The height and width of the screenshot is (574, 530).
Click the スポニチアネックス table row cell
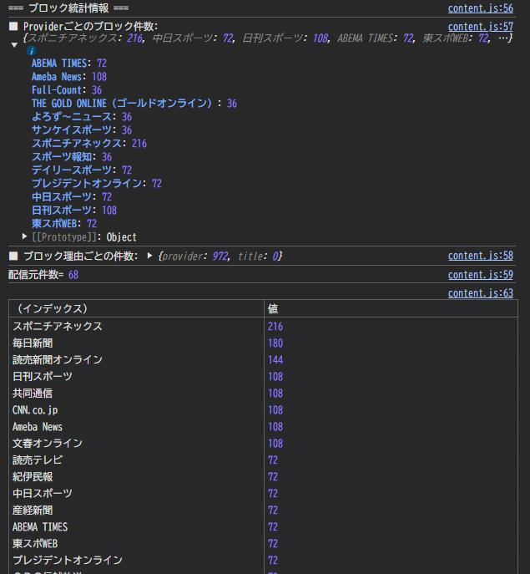click(136, 326)
